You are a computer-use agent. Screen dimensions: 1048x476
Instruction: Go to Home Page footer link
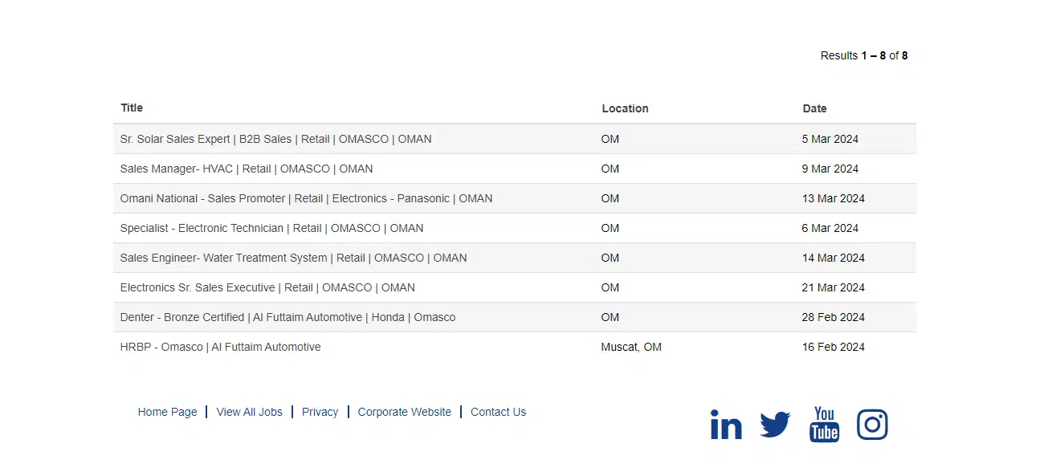point(167,412)
